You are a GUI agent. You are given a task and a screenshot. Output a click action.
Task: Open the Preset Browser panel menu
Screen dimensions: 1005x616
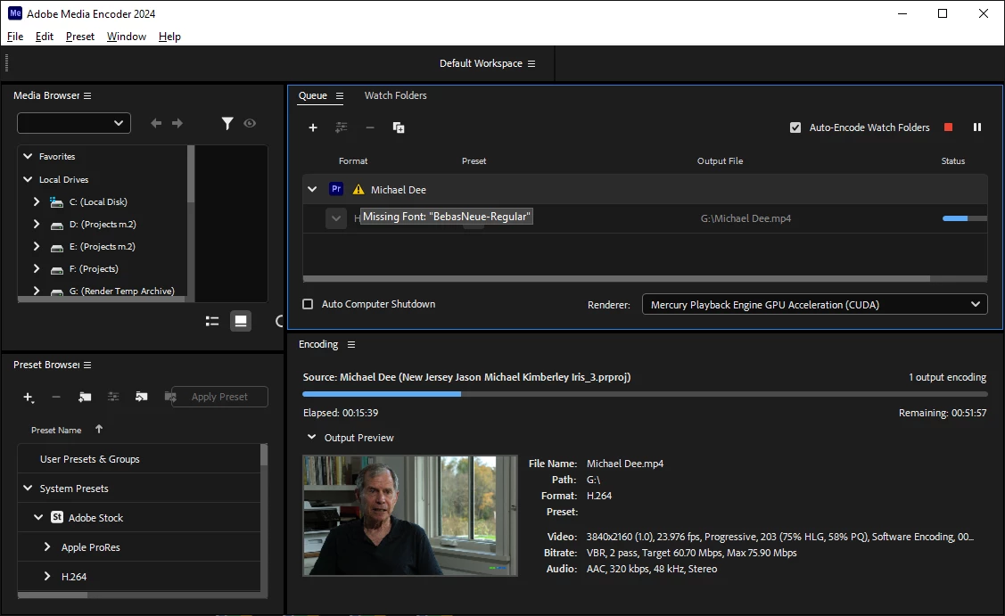point(87,365)
